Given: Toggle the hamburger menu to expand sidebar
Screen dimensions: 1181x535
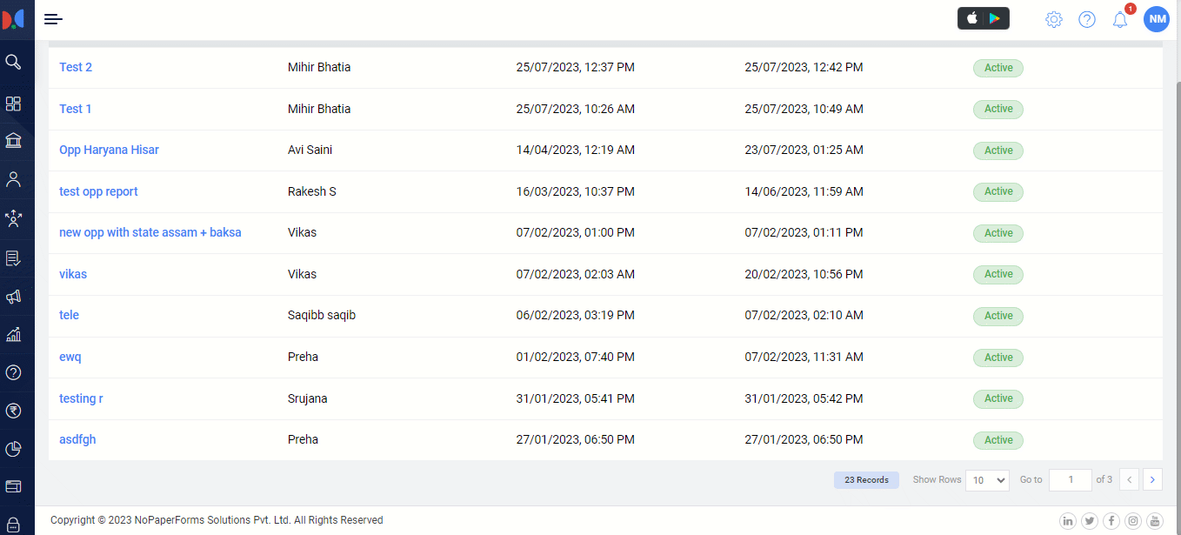Looking at the screenshot, I should tap(53, 19).
